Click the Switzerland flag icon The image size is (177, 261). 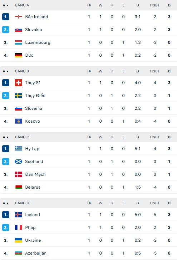pyautogui.click(x=19, y=83)
